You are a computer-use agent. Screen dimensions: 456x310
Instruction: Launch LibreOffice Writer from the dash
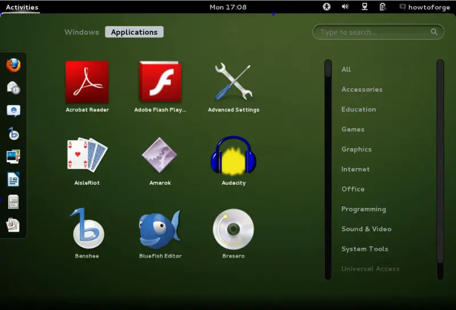click(x=13, y=179)
